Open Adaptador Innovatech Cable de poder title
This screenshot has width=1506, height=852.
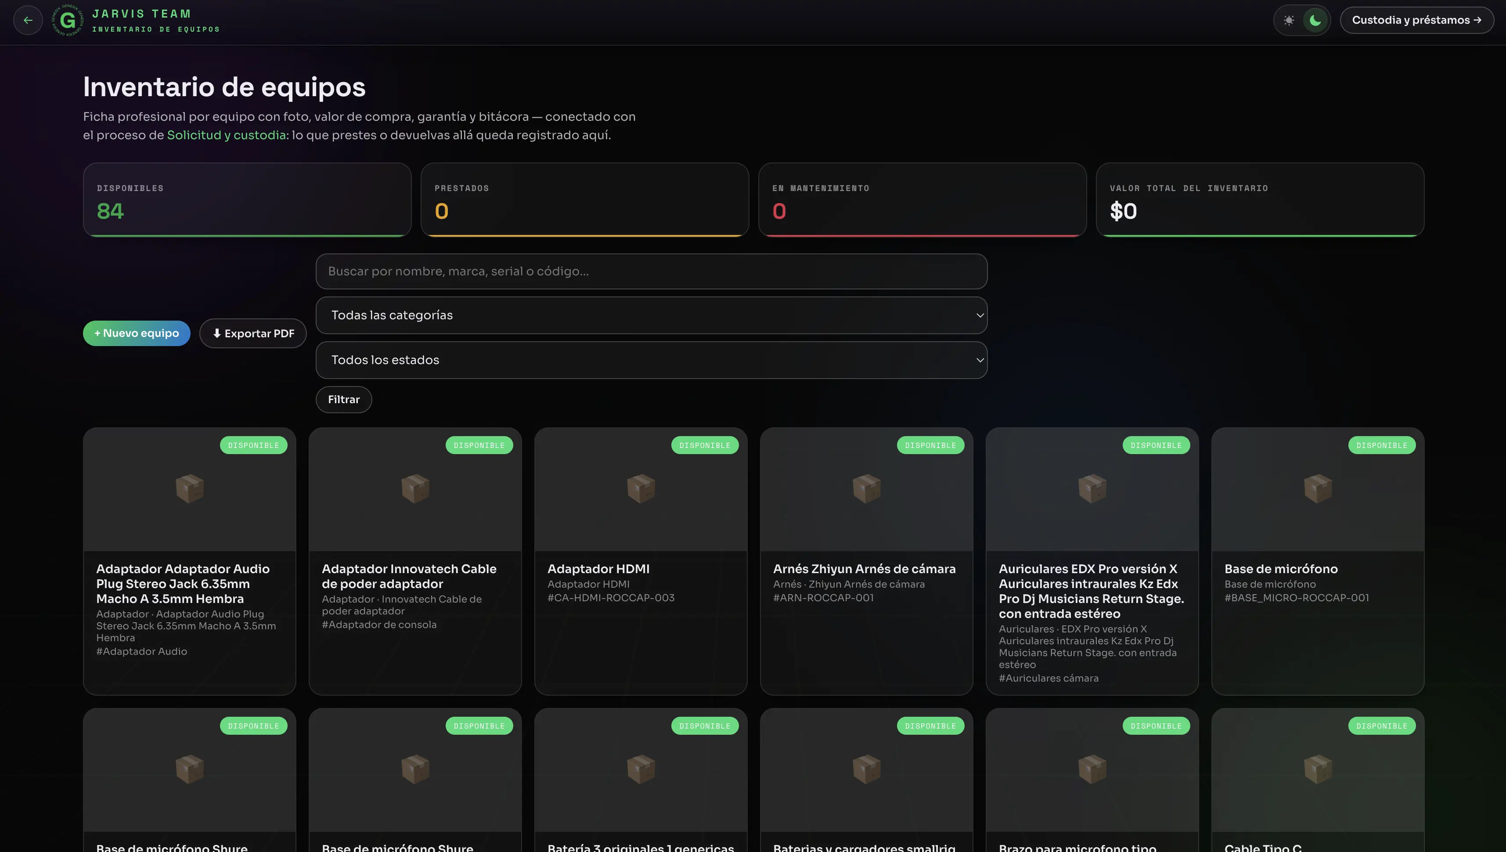pyautogui.click(x=409, y=576)
